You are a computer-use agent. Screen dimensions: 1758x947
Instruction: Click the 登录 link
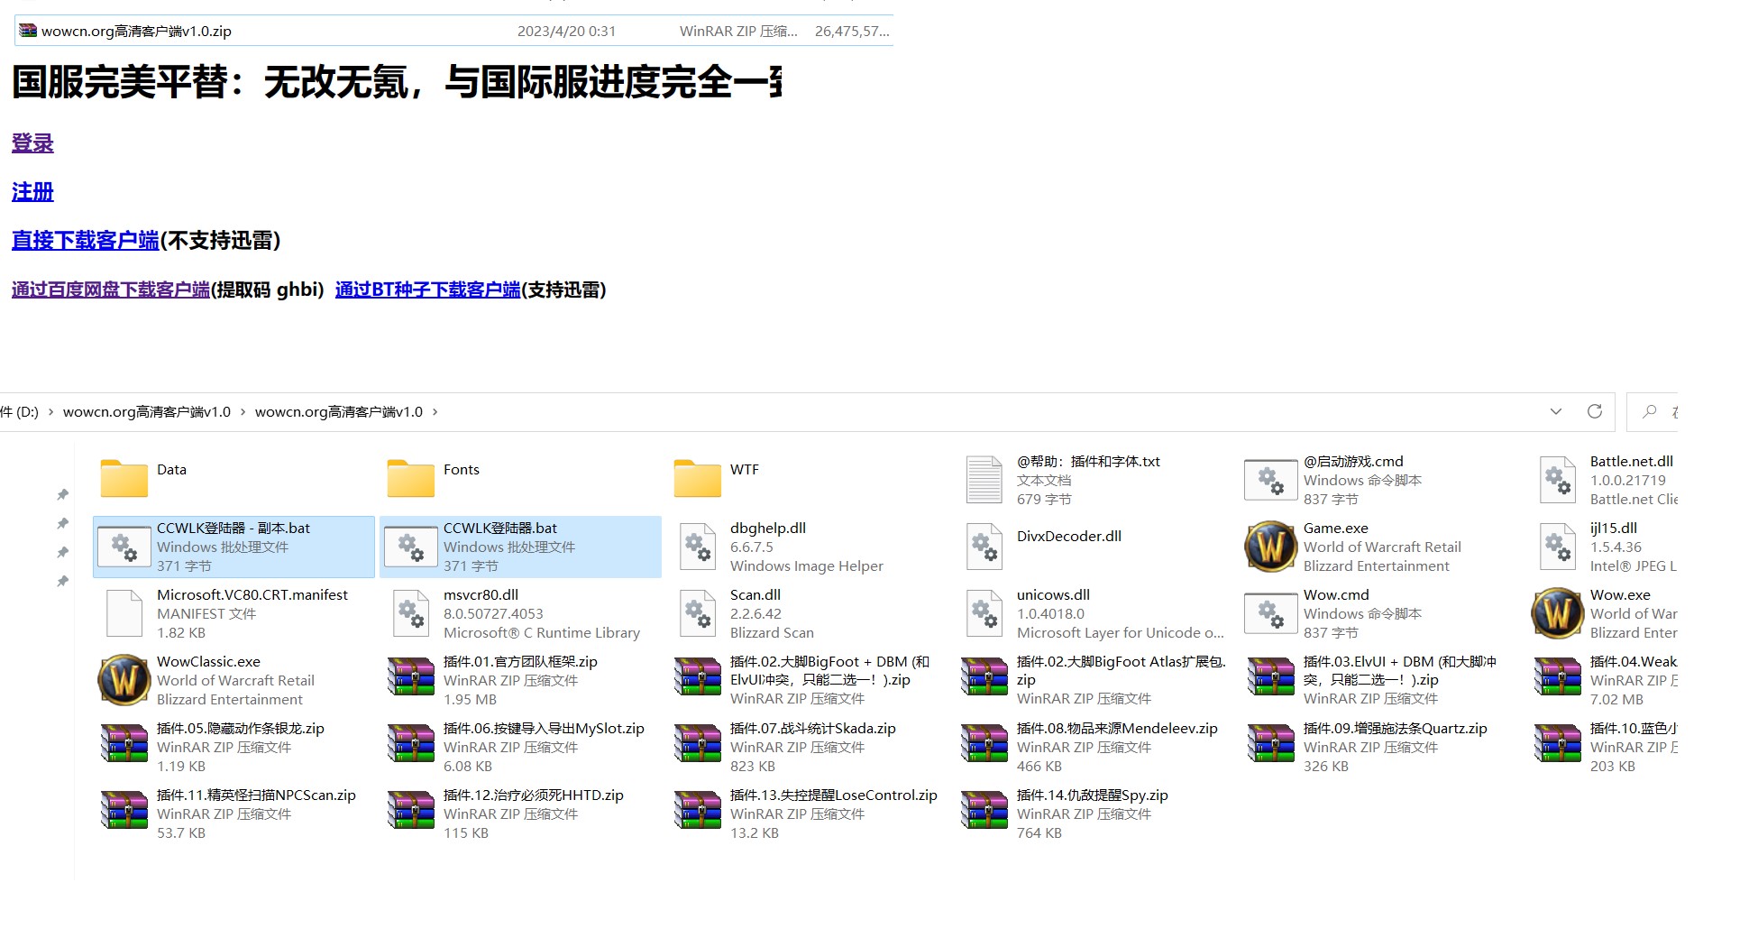[32, 143]
